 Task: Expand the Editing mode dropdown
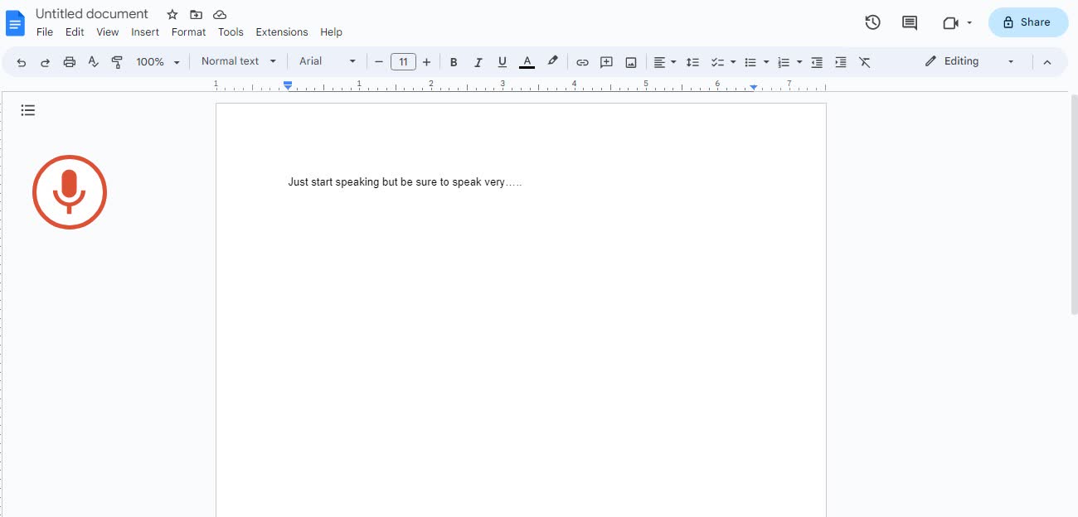point(1010,61)
